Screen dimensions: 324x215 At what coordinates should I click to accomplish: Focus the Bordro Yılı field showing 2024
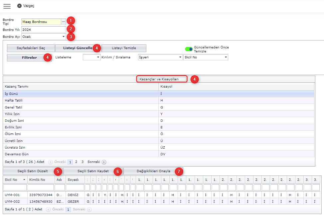coord(44,30)
